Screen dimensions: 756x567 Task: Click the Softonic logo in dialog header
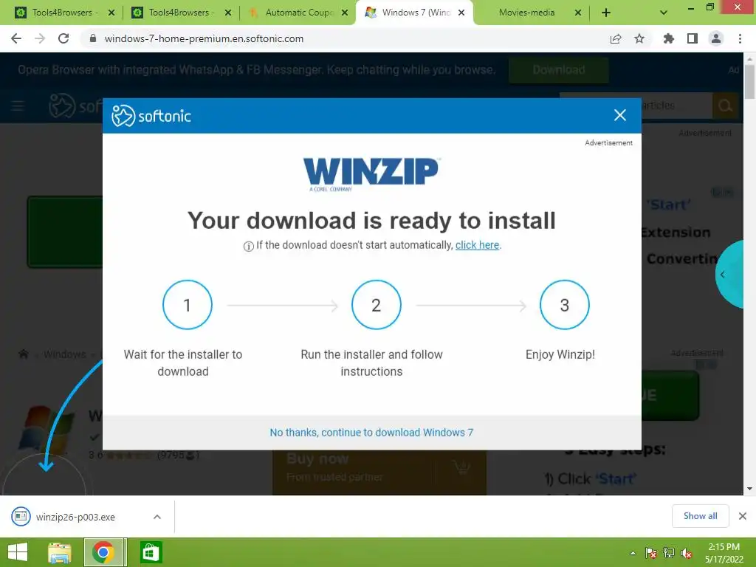[x=151, y=116]
